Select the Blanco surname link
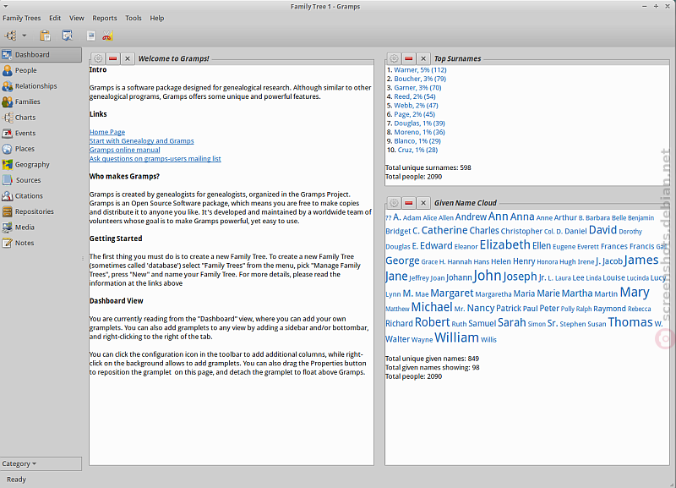Screen dimensions: 676x488 point(417,141)
